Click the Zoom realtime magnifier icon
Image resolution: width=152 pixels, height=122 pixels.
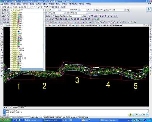(x=42, y=7)
